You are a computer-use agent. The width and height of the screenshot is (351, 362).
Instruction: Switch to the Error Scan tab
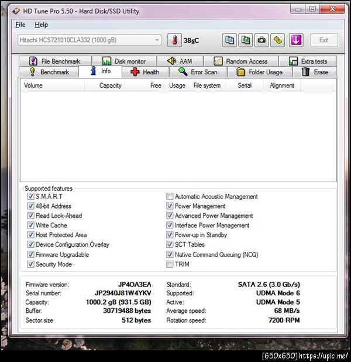coord(198,72)
